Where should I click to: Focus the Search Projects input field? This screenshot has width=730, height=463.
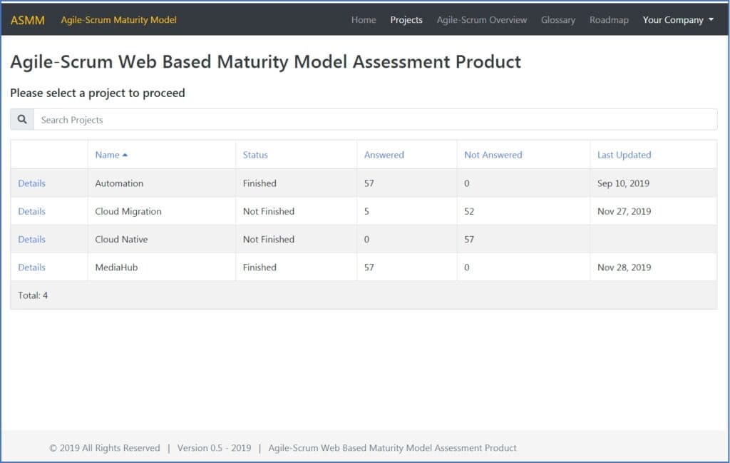[x=375, y=120]
